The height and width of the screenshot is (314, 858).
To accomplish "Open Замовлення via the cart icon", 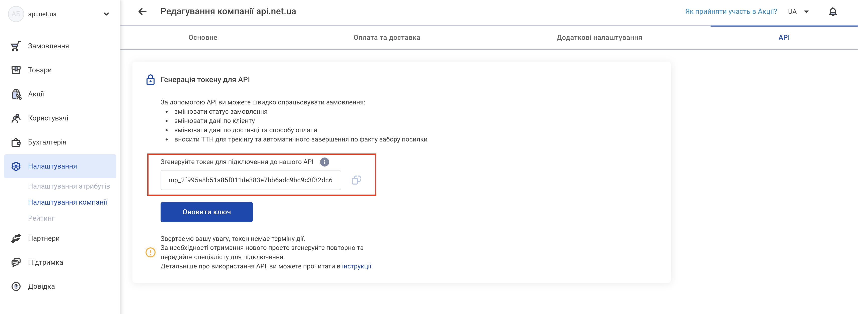I will [x=16, y=46].
